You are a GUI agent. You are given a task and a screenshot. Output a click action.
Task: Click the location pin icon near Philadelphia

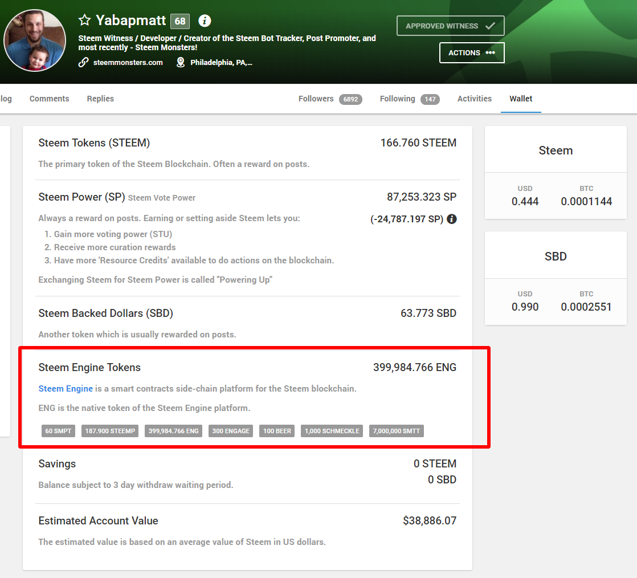tap(181, 62)
